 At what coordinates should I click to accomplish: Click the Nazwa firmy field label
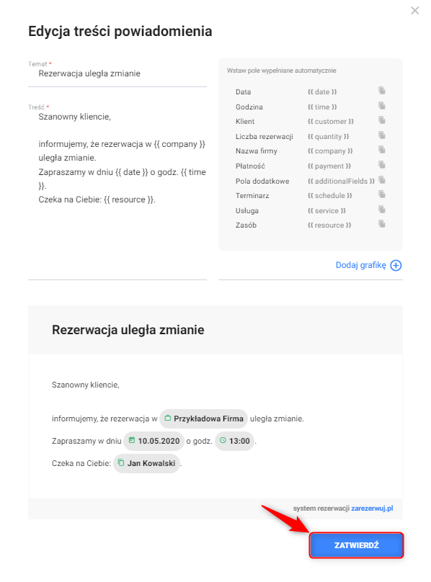click(257, 151)
